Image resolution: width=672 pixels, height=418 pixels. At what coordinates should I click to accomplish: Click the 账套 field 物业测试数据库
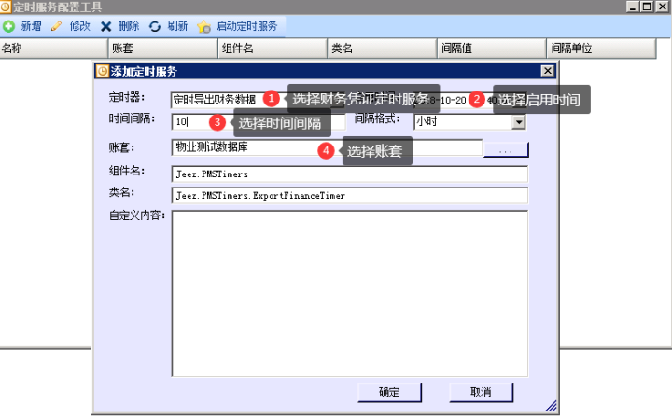click(x=327, y=147)
